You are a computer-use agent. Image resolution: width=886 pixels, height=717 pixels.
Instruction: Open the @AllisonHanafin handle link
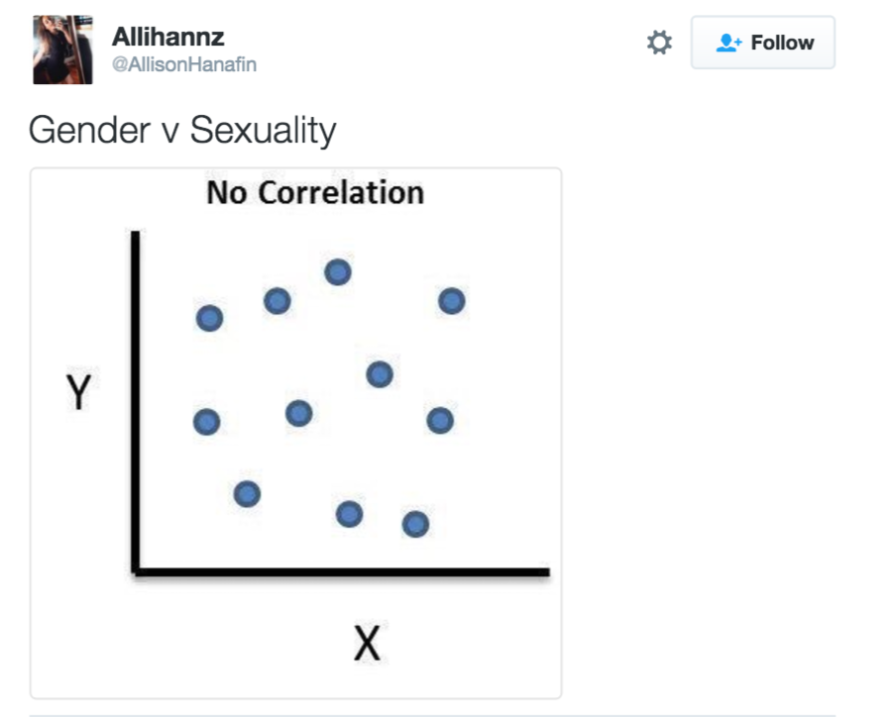pos(184,64)
